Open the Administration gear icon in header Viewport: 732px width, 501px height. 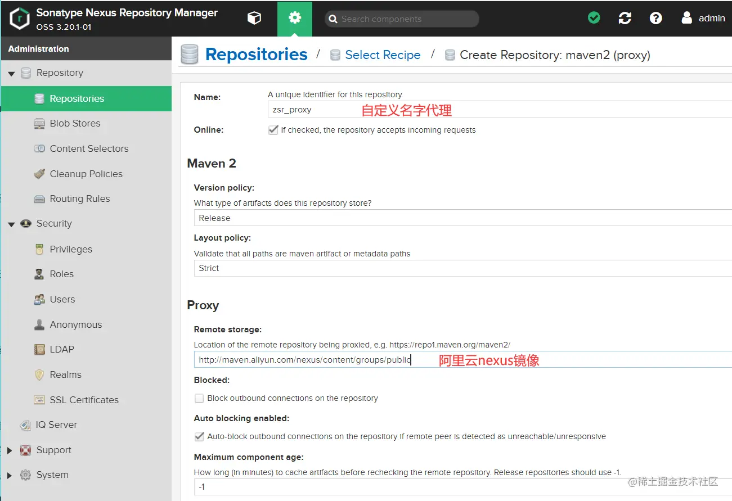click(x=295, y=19)
